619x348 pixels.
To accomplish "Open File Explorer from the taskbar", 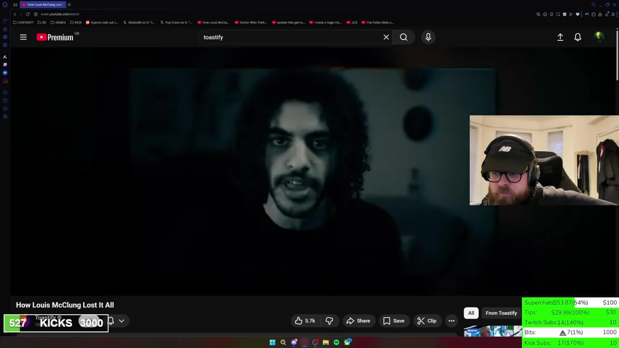I will click(x=325, y=343).
